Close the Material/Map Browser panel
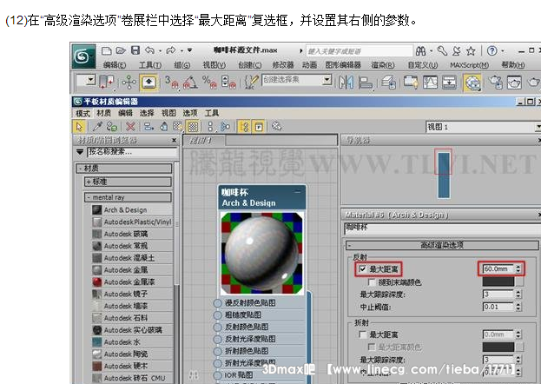This screenshot has height=384, width=541. point(175,140)
